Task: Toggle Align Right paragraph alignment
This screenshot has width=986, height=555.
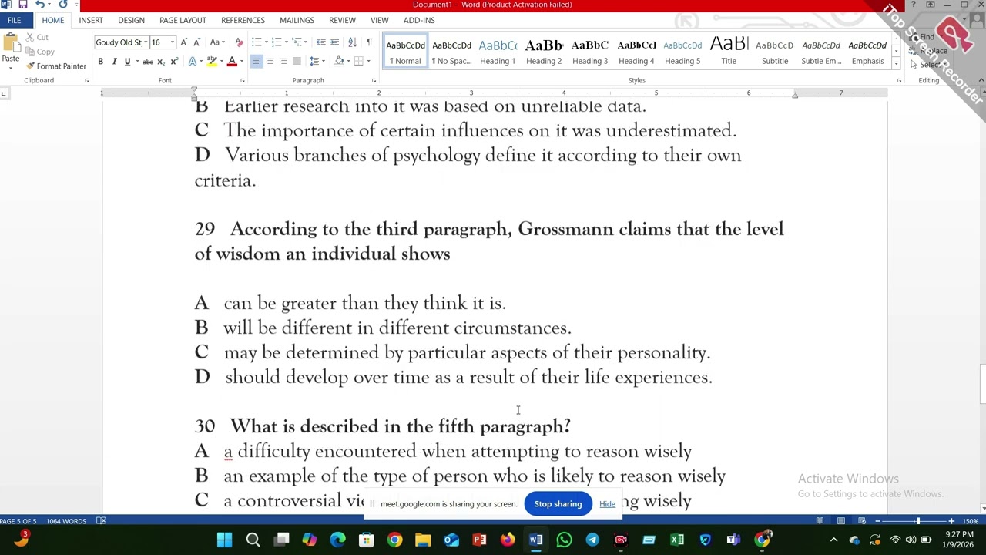Action: coord(283,62)
